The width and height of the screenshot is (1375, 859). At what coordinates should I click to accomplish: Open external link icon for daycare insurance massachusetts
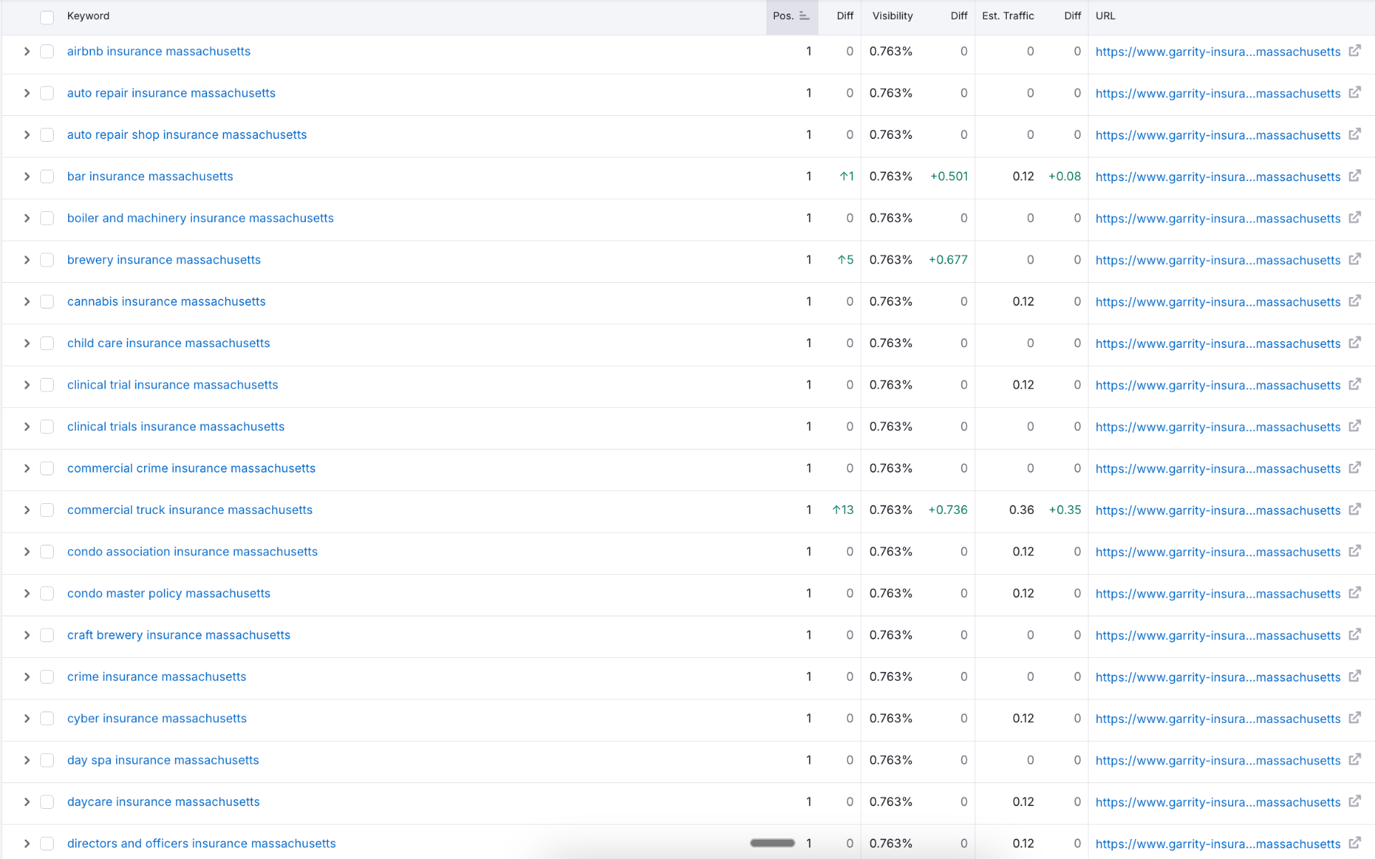pos(1354,802)
